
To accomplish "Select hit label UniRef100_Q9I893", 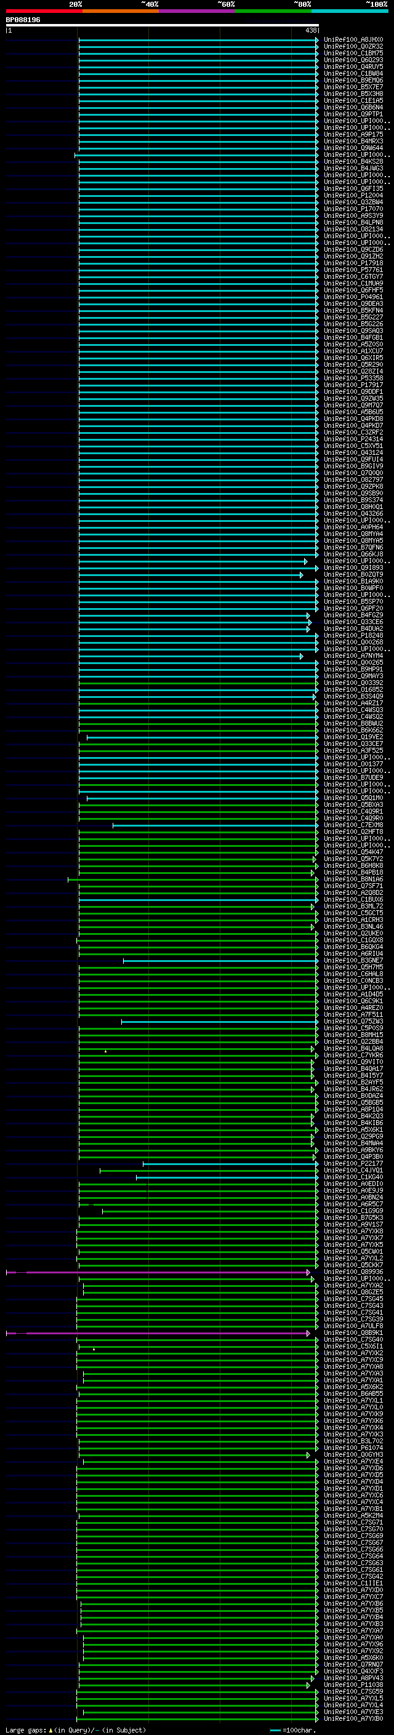I will pos(353,568).
